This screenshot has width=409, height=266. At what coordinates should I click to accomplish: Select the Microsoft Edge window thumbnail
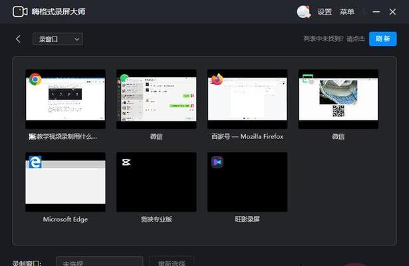coord(65,182)
